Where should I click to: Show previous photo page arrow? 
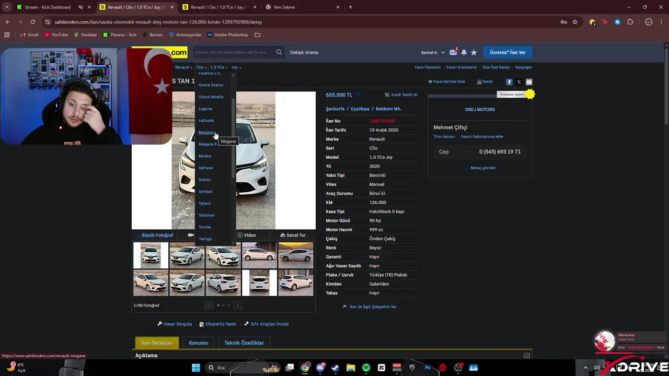coord(209,305)
